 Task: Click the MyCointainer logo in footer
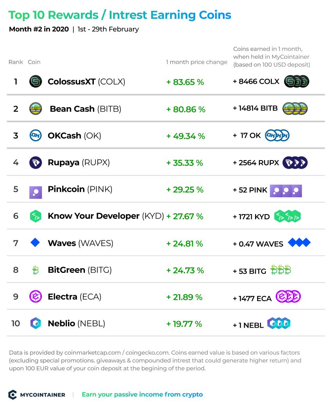37,395
